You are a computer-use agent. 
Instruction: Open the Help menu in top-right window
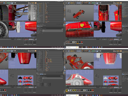pos(113,2)
